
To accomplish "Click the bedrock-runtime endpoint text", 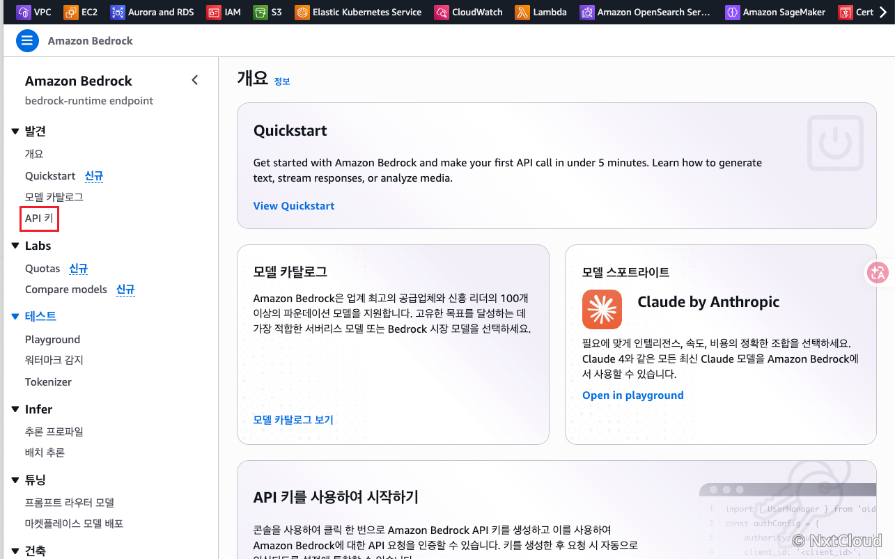I will 89,100.
